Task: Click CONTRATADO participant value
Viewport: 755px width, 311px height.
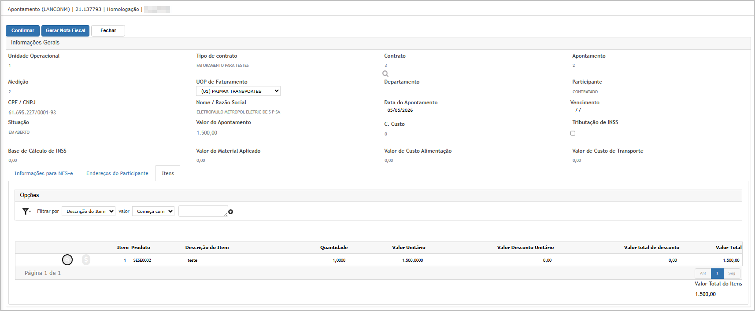Action: (x=585, y=92)
